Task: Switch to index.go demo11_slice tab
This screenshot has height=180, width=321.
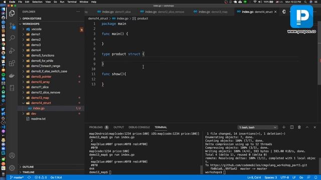Action: coord(114,12)
